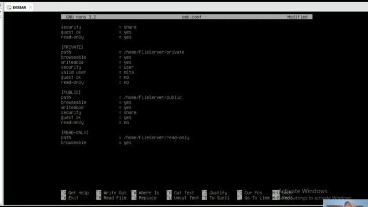368x207 pixels.
Task: Click the ^G Get Help shortcut
Action: click(75, 193)
